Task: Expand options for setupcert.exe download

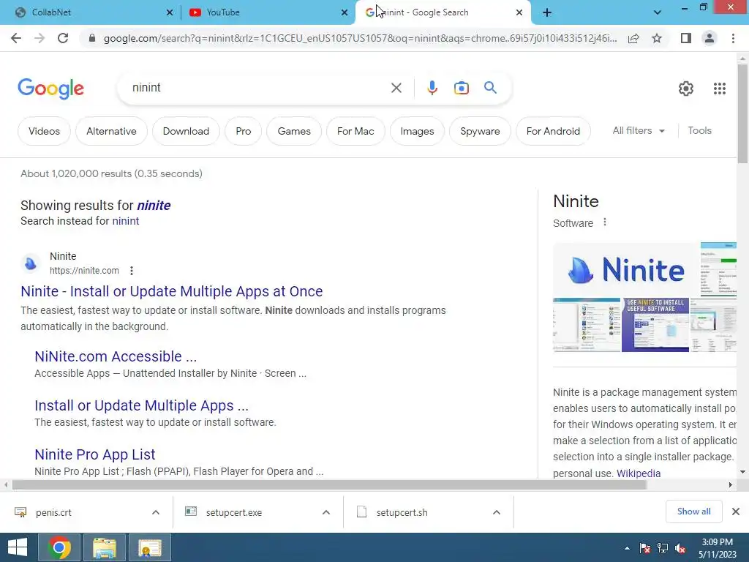Action: 326,512
